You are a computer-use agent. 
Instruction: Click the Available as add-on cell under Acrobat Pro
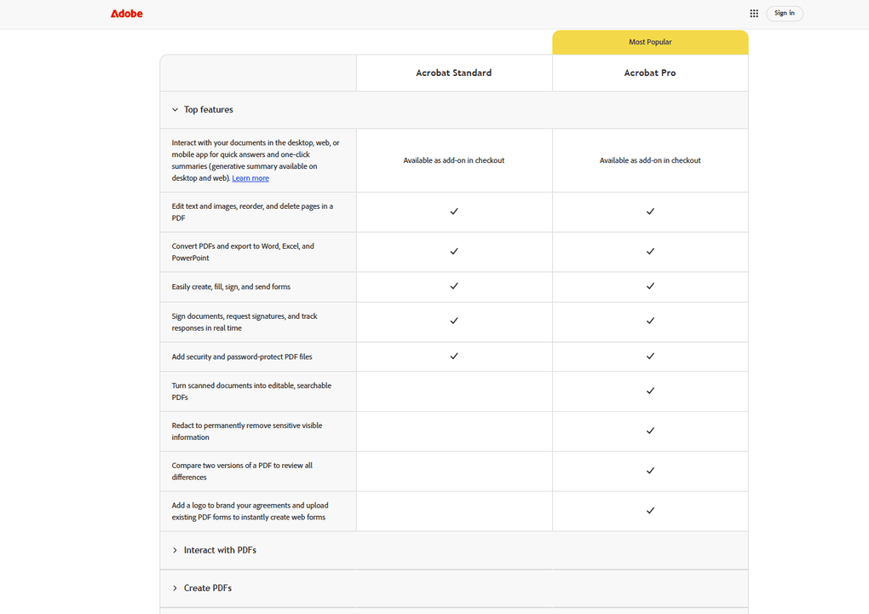pyautogui.click(x=650, y=159)
